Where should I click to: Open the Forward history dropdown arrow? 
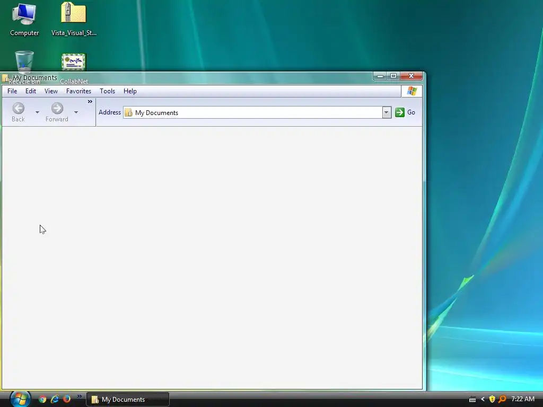click(x=76, y=112)
